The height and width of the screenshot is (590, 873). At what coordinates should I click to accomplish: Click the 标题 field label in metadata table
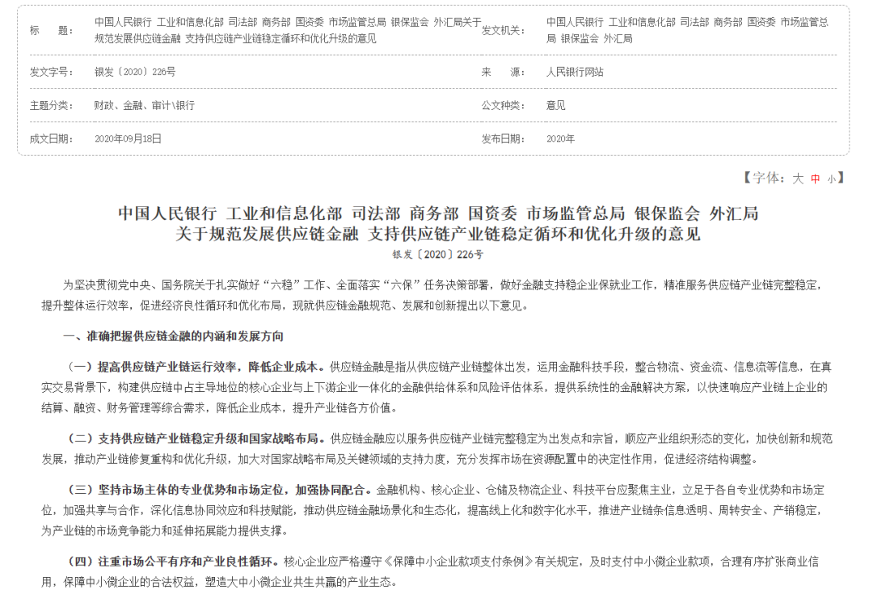pyautogui.click(x=52, y=31)
